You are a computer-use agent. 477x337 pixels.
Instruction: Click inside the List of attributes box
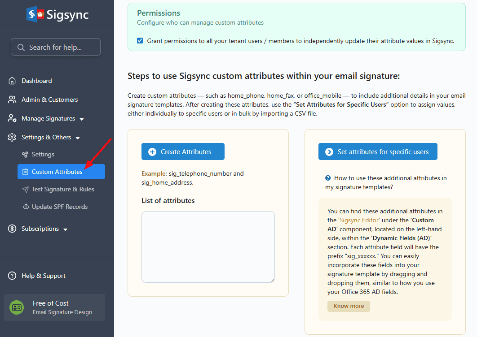click(208, 247)
